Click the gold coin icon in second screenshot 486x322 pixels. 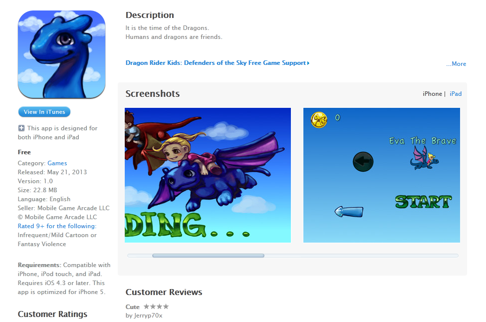319,120
